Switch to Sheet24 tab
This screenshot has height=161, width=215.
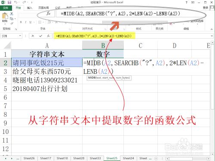coord(128,158)
